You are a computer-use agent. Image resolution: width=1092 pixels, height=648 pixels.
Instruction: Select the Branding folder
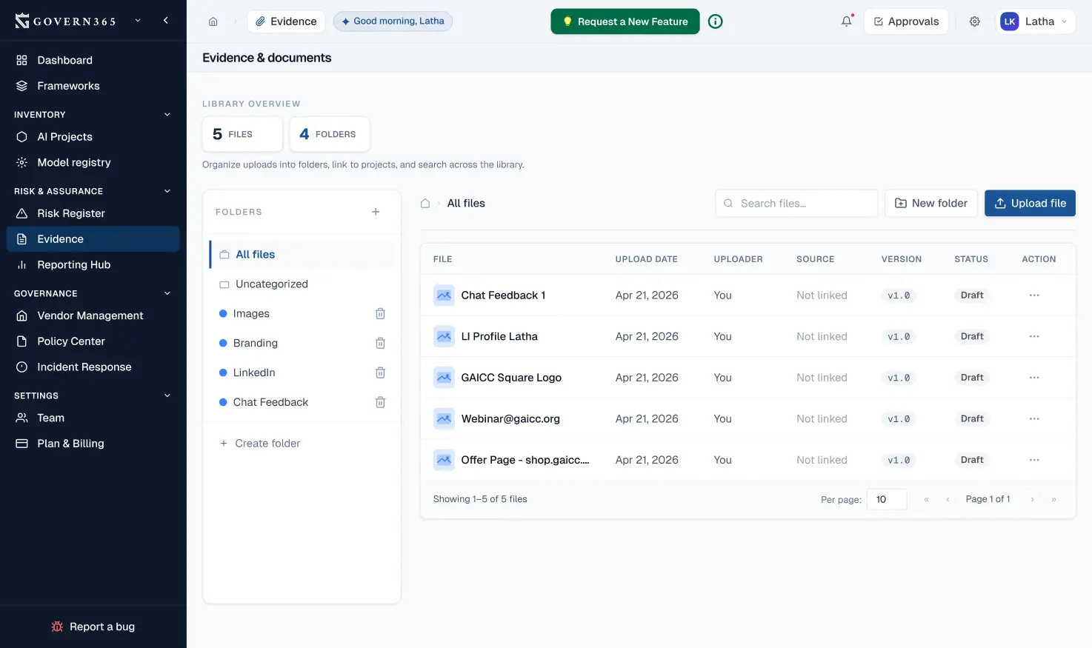[x=255, y=343]
